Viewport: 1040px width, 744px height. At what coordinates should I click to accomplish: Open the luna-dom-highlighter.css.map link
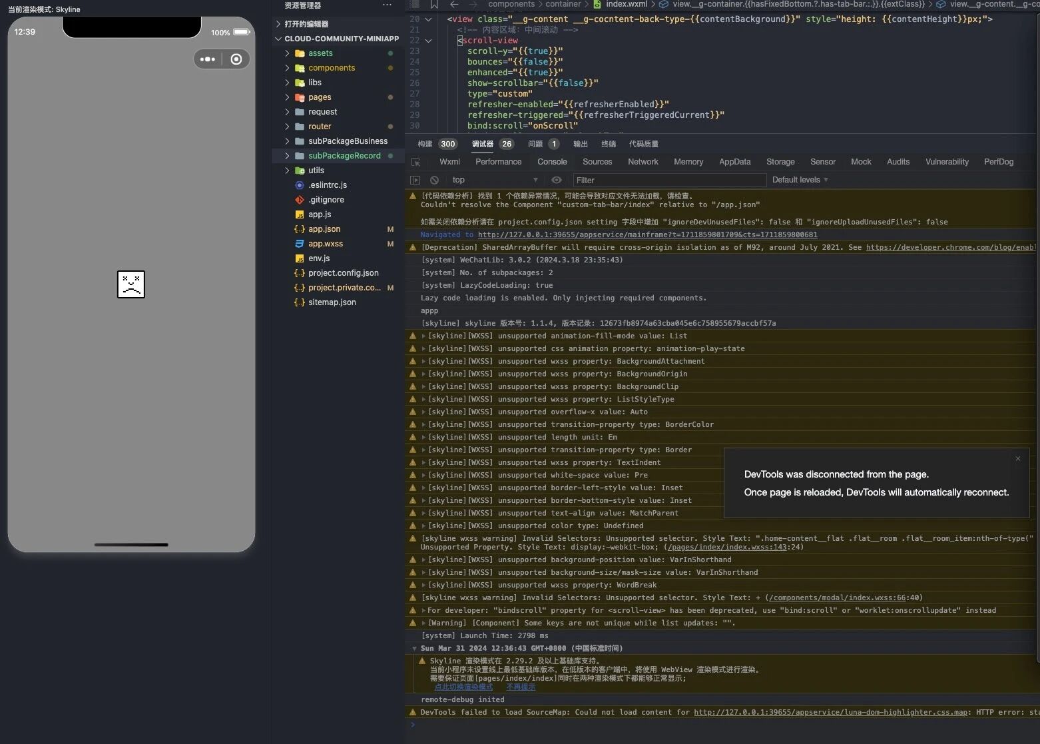(830, 713)
